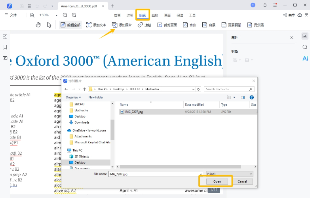The image size is (310, 198).
Task: Open the page thumbnails sidebar panel
Action: (x=5, y=36)
